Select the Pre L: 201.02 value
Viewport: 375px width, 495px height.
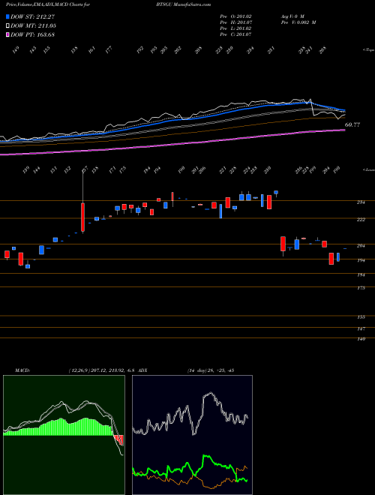(235, 28)
